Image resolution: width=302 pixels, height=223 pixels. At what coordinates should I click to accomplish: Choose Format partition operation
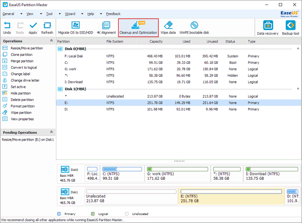pos(19,106)
